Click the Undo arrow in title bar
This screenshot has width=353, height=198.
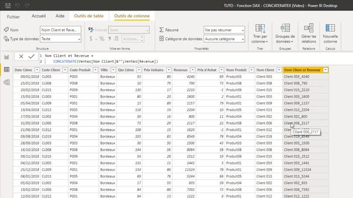(x=18, y=5)
